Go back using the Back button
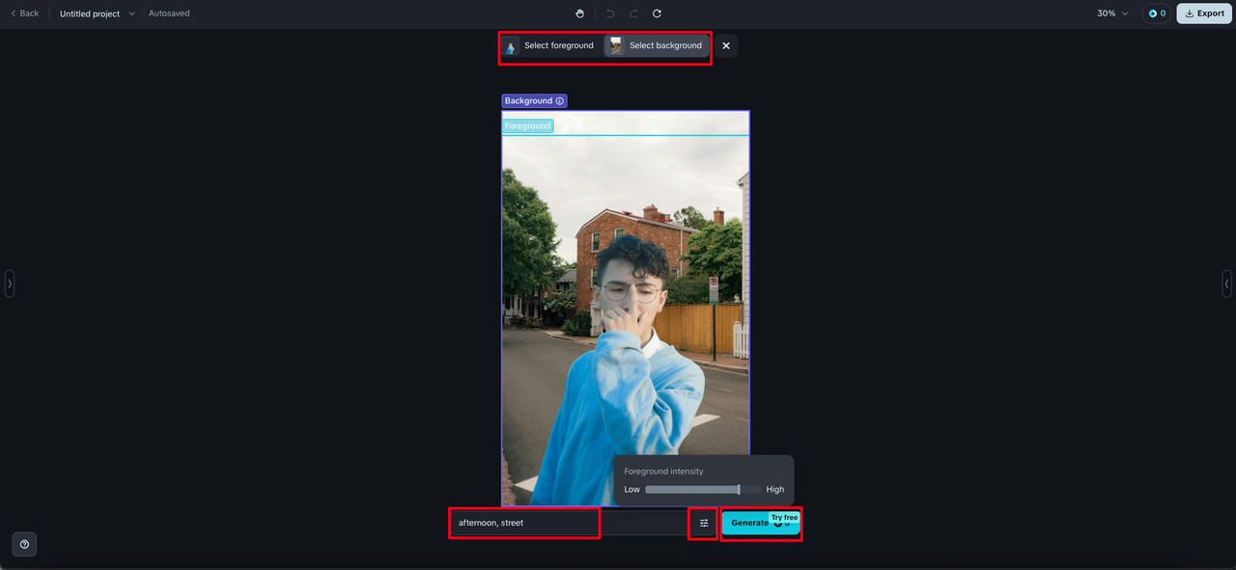Screen dimensions: 1236x570 24,14
